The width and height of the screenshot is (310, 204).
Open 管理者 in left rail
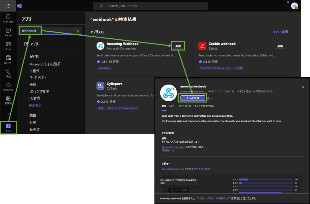pos(8,100)
